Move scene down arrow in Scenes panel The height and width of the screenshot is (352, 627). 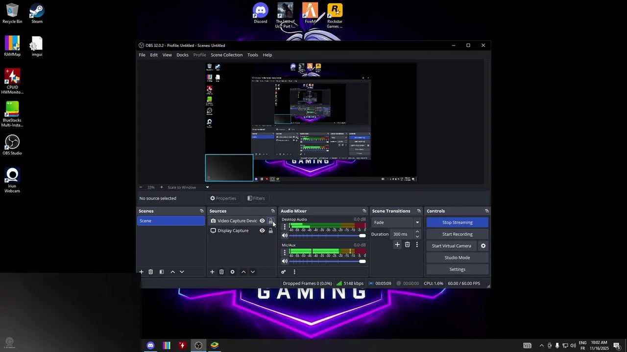tap(182, 272)
